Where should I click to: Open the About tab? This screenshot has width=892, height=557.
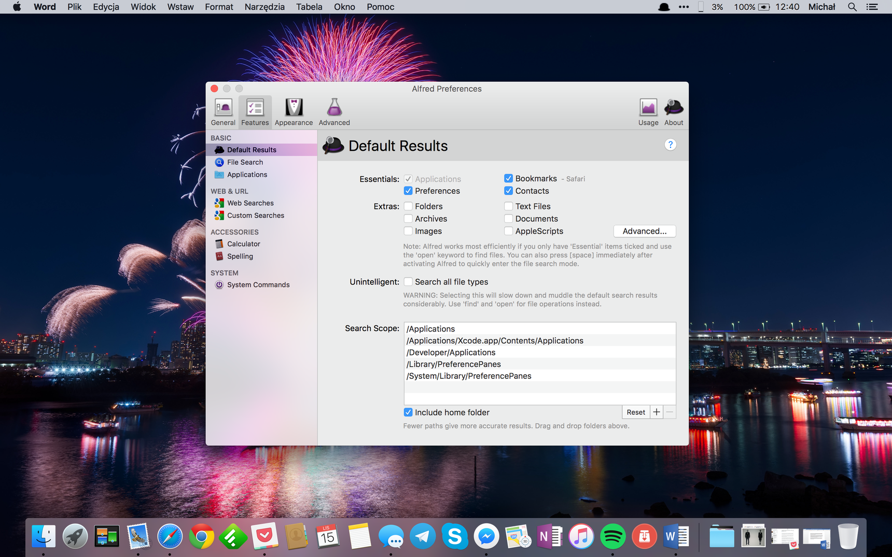tap(674, 112)
